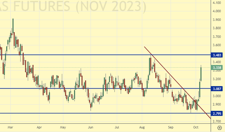Click the Aug label on time axis
This screenshot has height=132, width=225.
[143, 127]
